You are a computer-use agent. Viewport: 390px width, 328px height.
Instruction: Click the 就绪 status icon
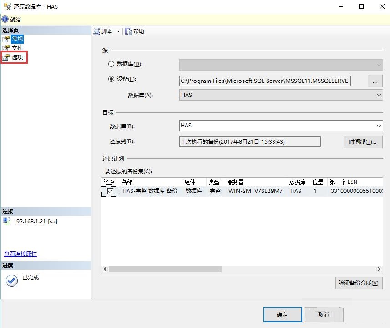pos(5,19)
